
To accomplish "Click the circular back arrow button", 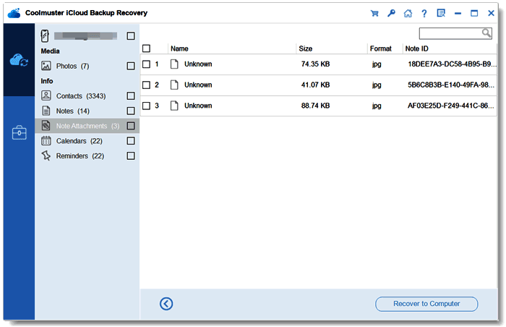I will click(x=166, y=304).
